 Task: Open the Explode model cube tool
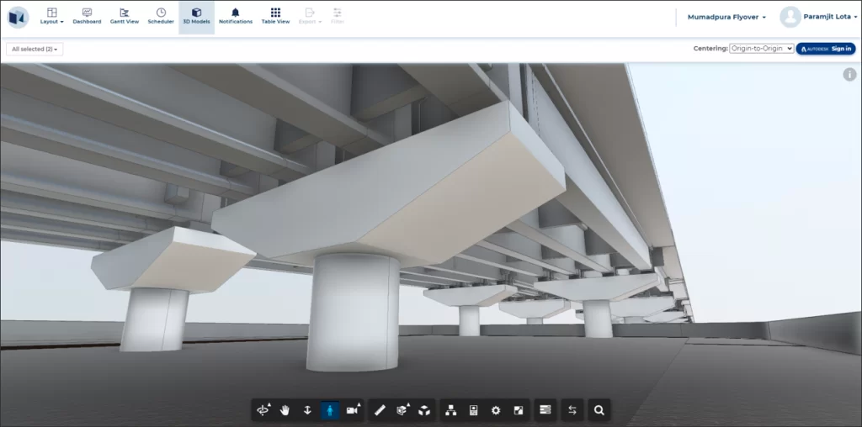[425, 410]
